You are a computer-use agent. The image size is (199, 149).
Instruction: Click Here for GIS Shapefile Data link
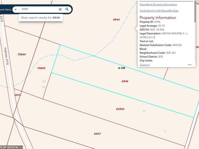pyautogui.click(x=159, y=11)
